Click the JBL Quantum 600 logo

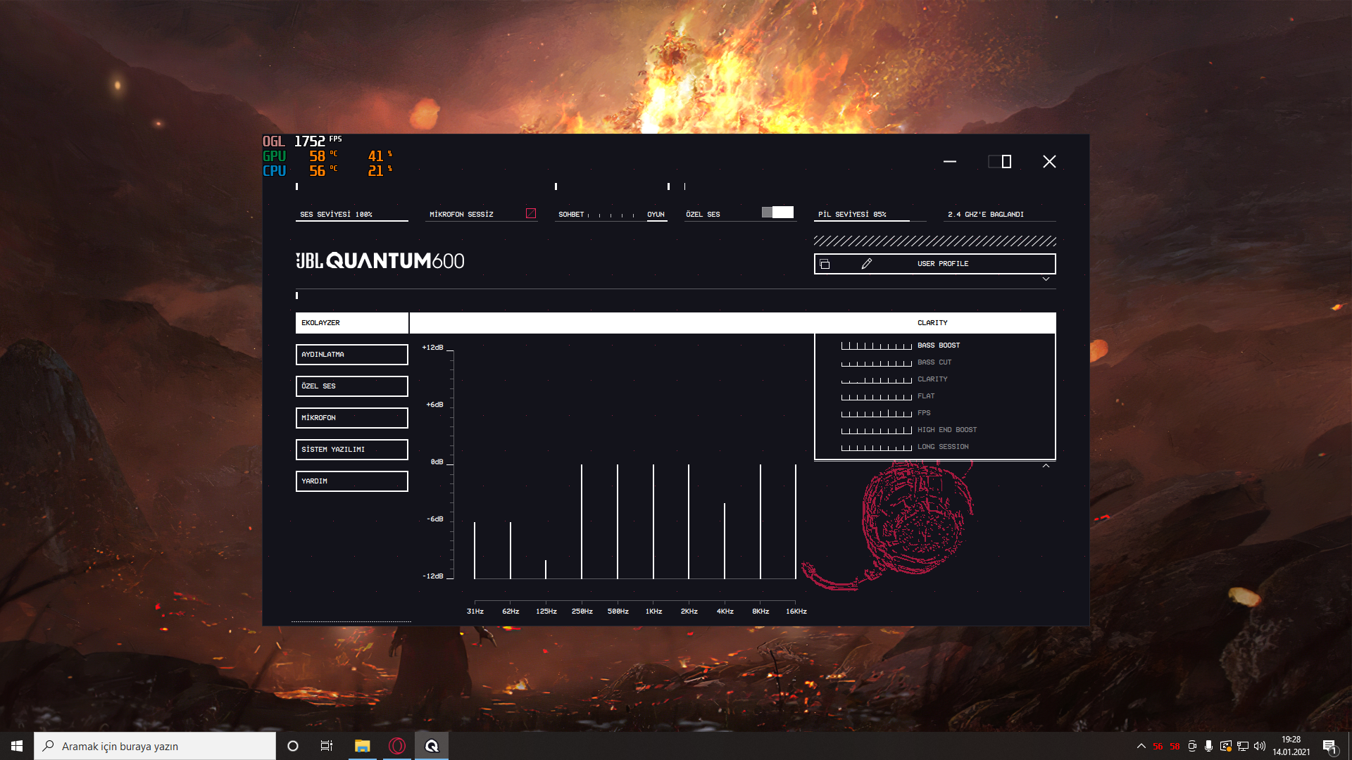coord(380,261)
